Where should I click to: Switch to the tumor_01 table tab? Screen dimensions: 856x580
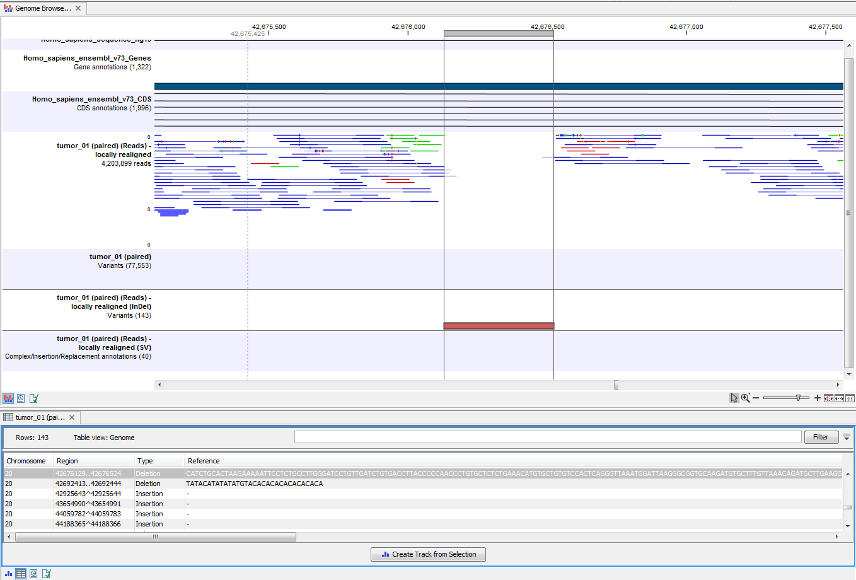41,417
